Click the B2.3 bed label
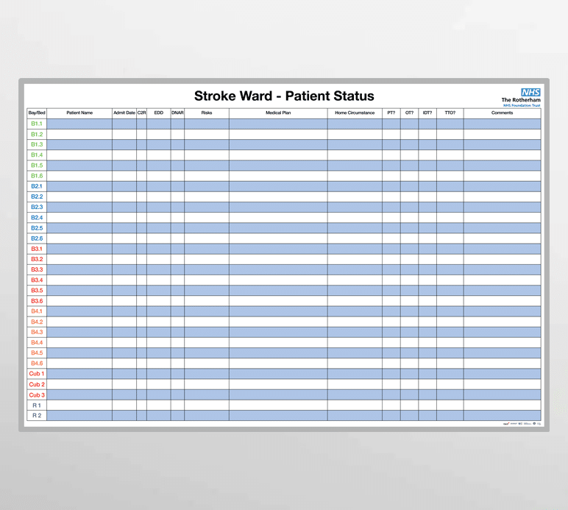 37,208
